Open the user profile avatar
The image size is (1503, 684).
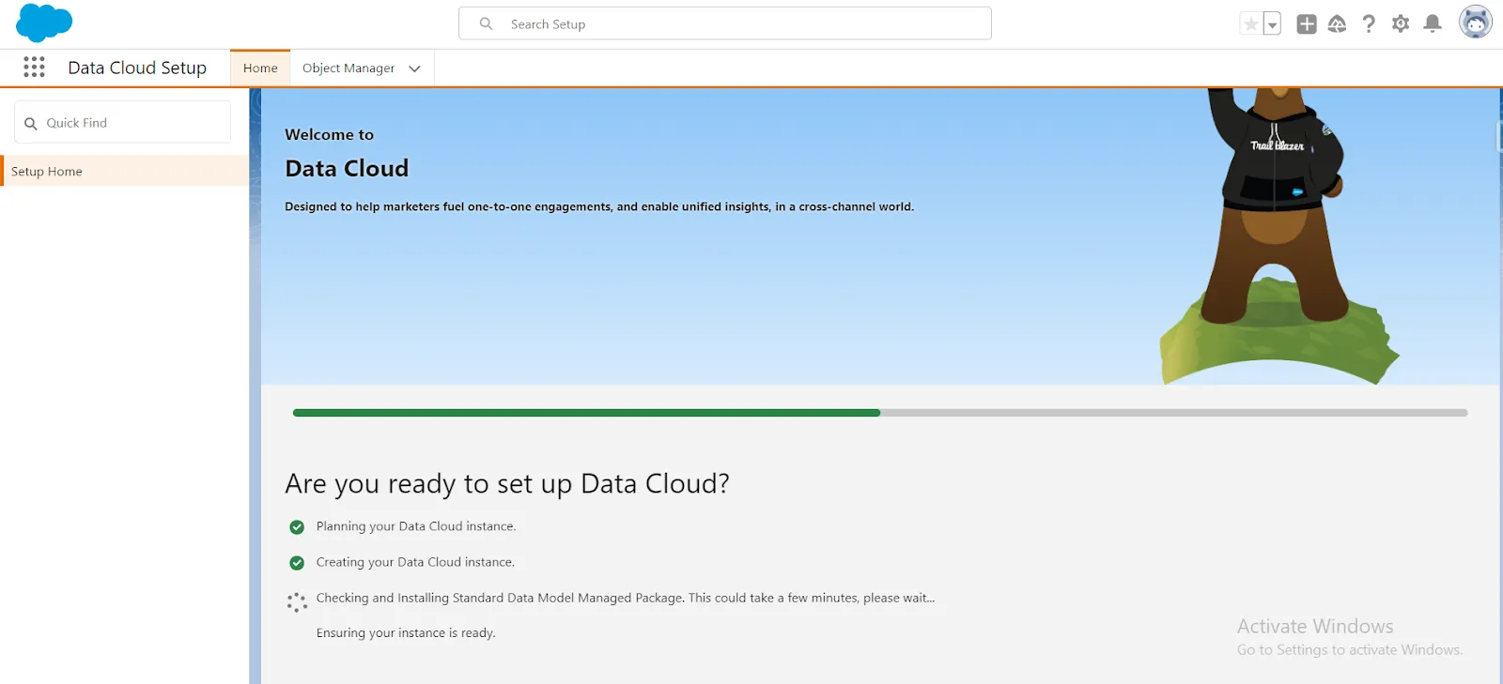1475,23
